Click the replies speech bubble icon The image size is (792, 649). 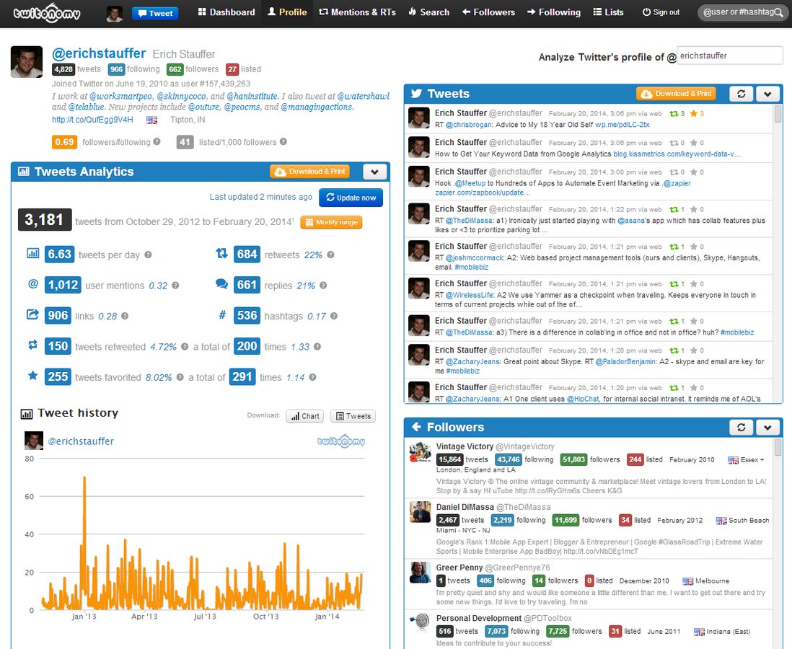pyautogui.click(x=221, y=284)
